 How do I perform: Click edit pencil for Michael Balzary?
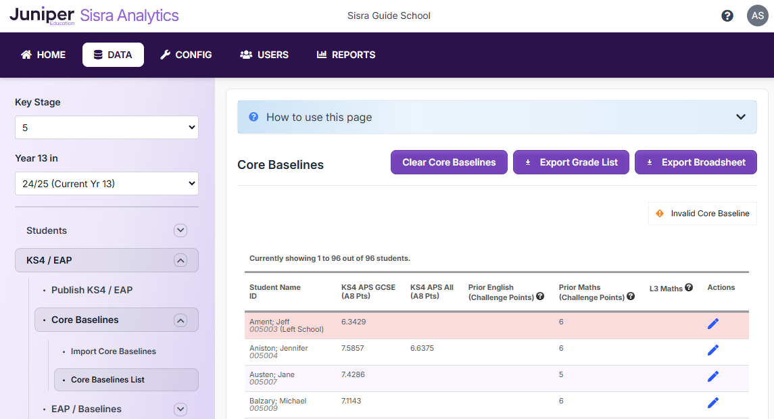(712, 403)
